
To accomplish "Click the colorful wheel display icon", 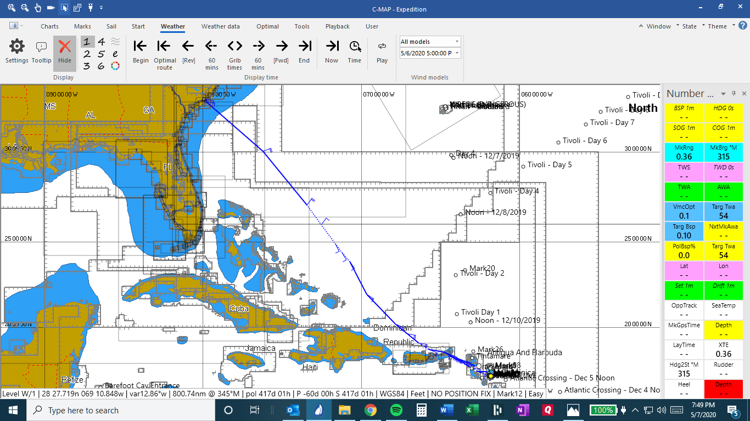I will click(115, 66).
